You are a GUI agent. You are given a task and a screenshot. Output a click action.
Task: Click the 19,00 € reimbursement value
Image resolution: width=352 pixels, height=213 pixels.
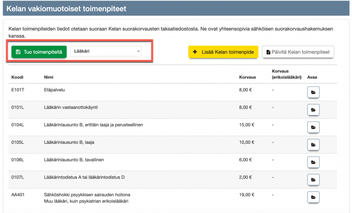point(246,195)
